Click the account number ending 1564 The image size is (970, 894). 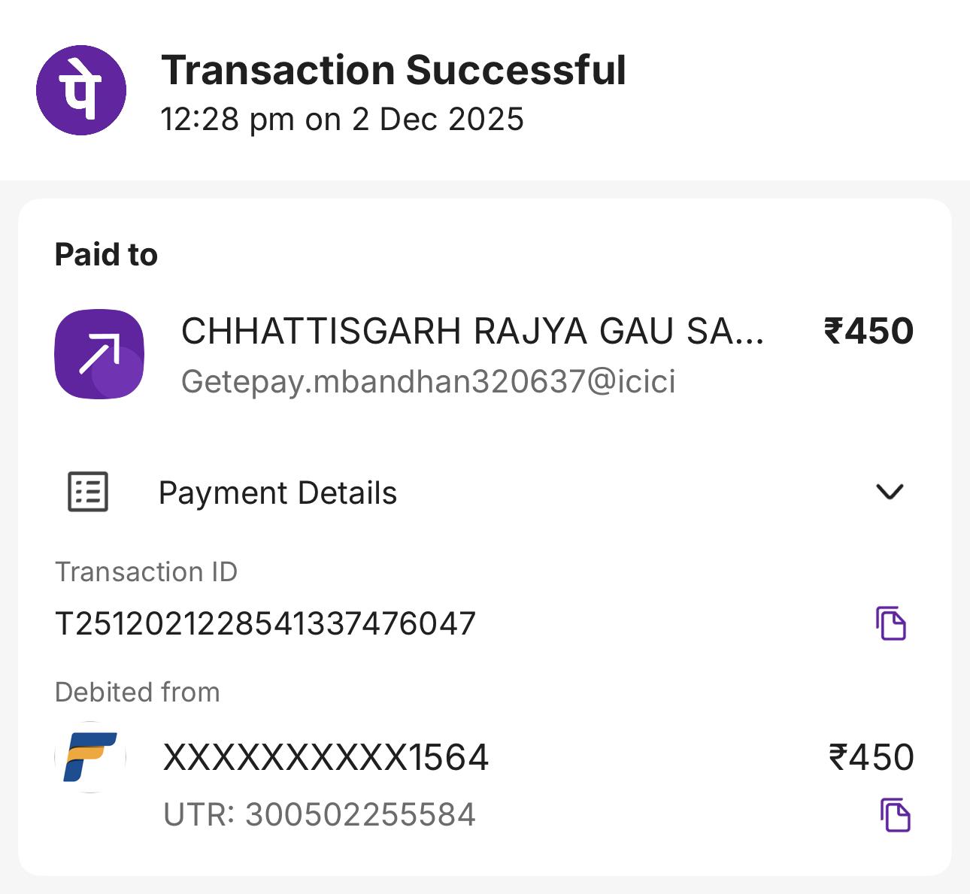[x=326, y=757]
